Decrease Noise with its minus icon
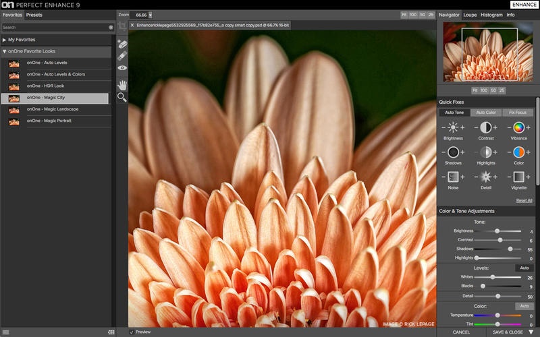Screen dimensions: 540x337 pyautogui.click(x=443, y=177)
